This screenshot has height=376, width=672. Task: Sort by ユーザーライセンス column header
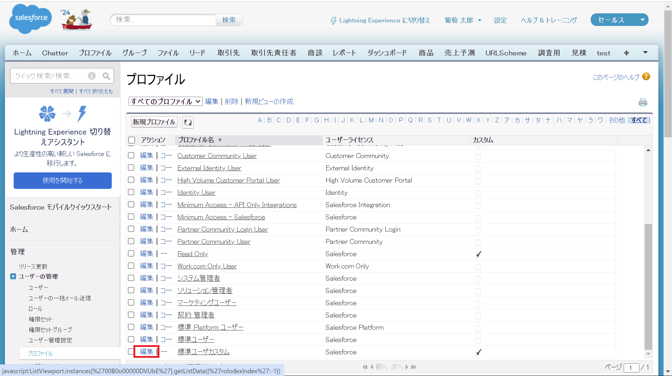[349, 140]
